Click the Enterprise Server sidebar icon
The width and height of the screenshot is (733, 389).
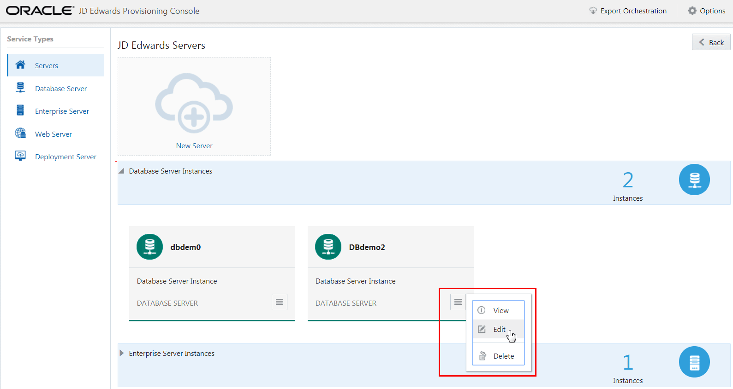tap(20, 110)
